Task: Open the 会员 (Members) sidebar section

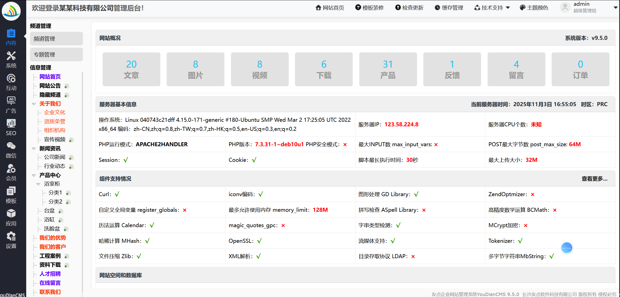Action: coord(11,173)
